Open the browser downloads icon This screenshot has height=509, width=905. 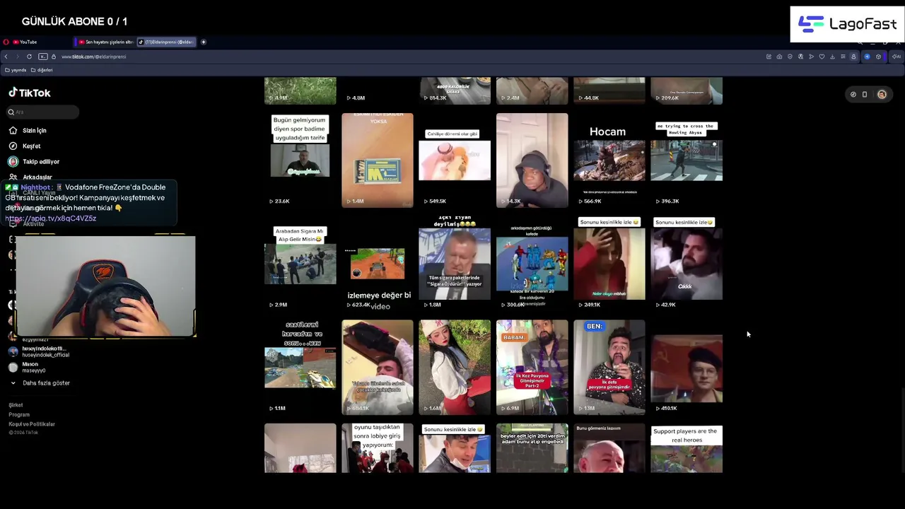[x=832, y=57]
